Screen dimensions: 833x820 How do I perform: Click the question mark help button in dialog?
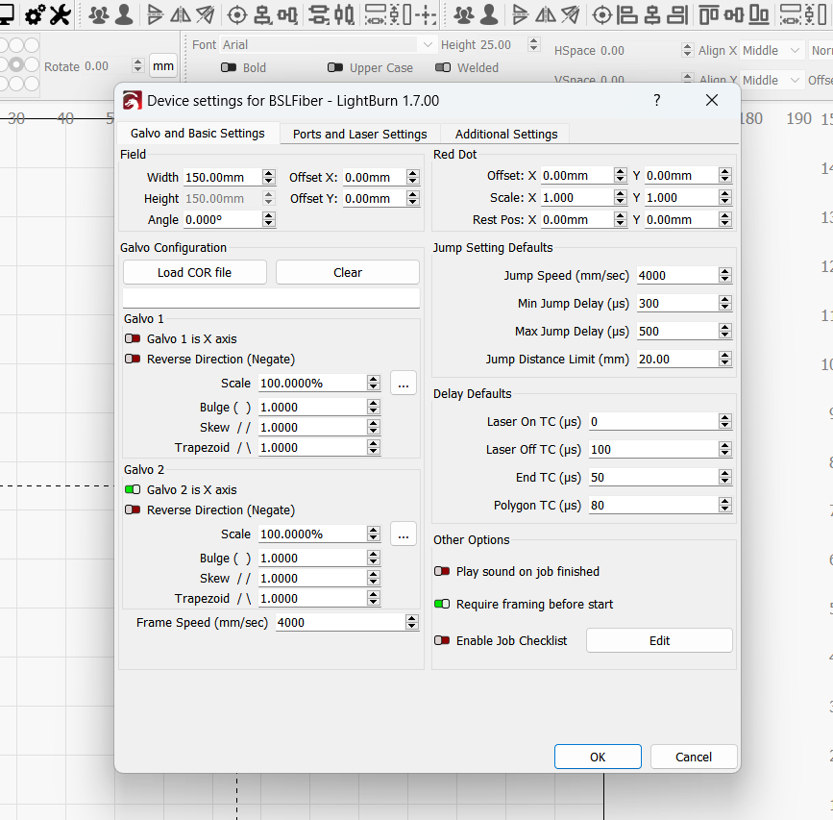point(657,100)
